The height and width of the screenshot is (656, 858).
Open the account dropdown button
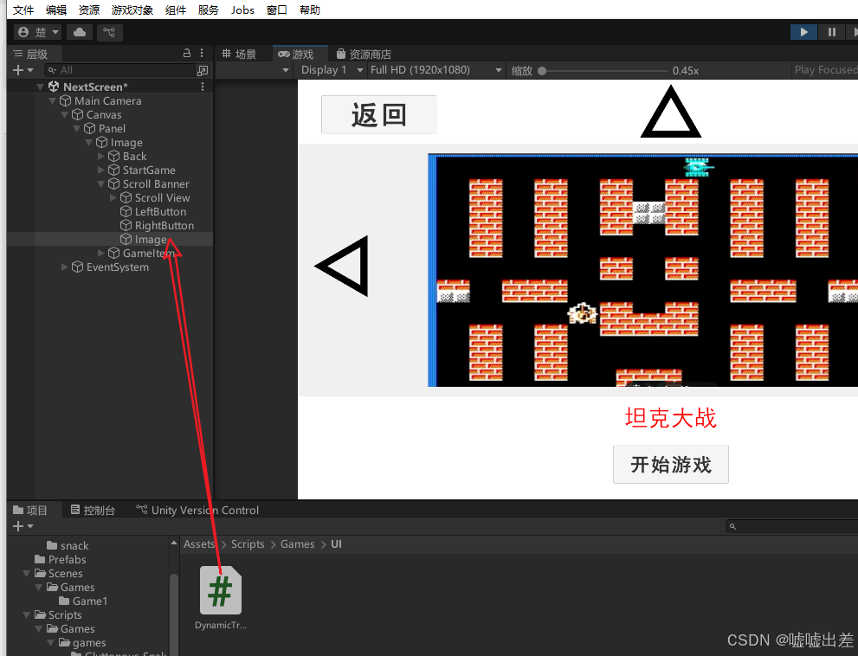tap(38, 32)
